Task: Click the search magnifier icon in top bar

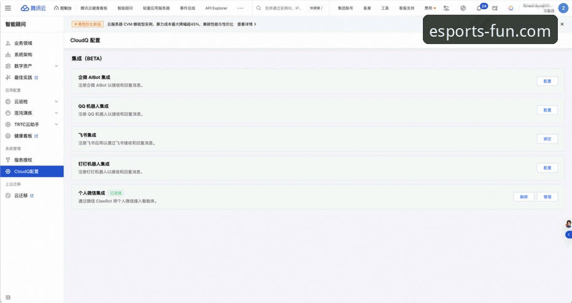Action: (x=259, y=8)
